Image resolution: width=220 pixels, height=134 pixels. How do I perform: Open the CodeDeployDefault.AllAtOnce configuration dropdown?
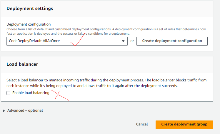pyautogui.click(x=67, y=41)
